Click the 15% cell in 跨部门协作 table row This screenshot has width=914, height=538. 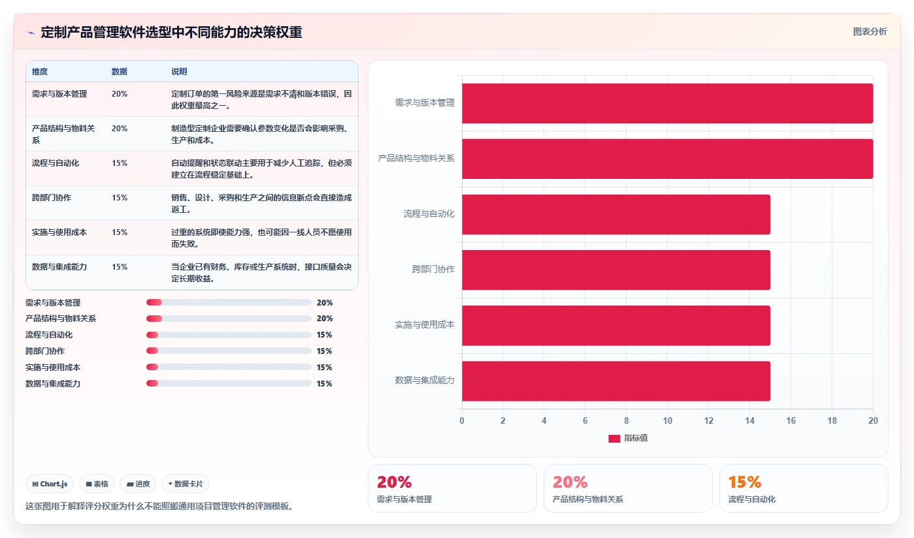pyautogui.click(x=120, y=198)
